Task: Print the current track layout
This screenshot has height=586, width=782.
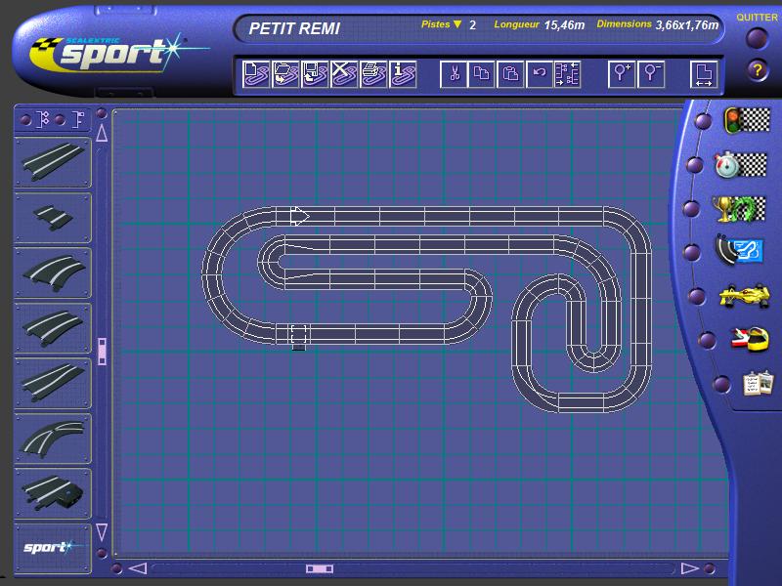Action: pyautogui.click(x=373, y=74)
